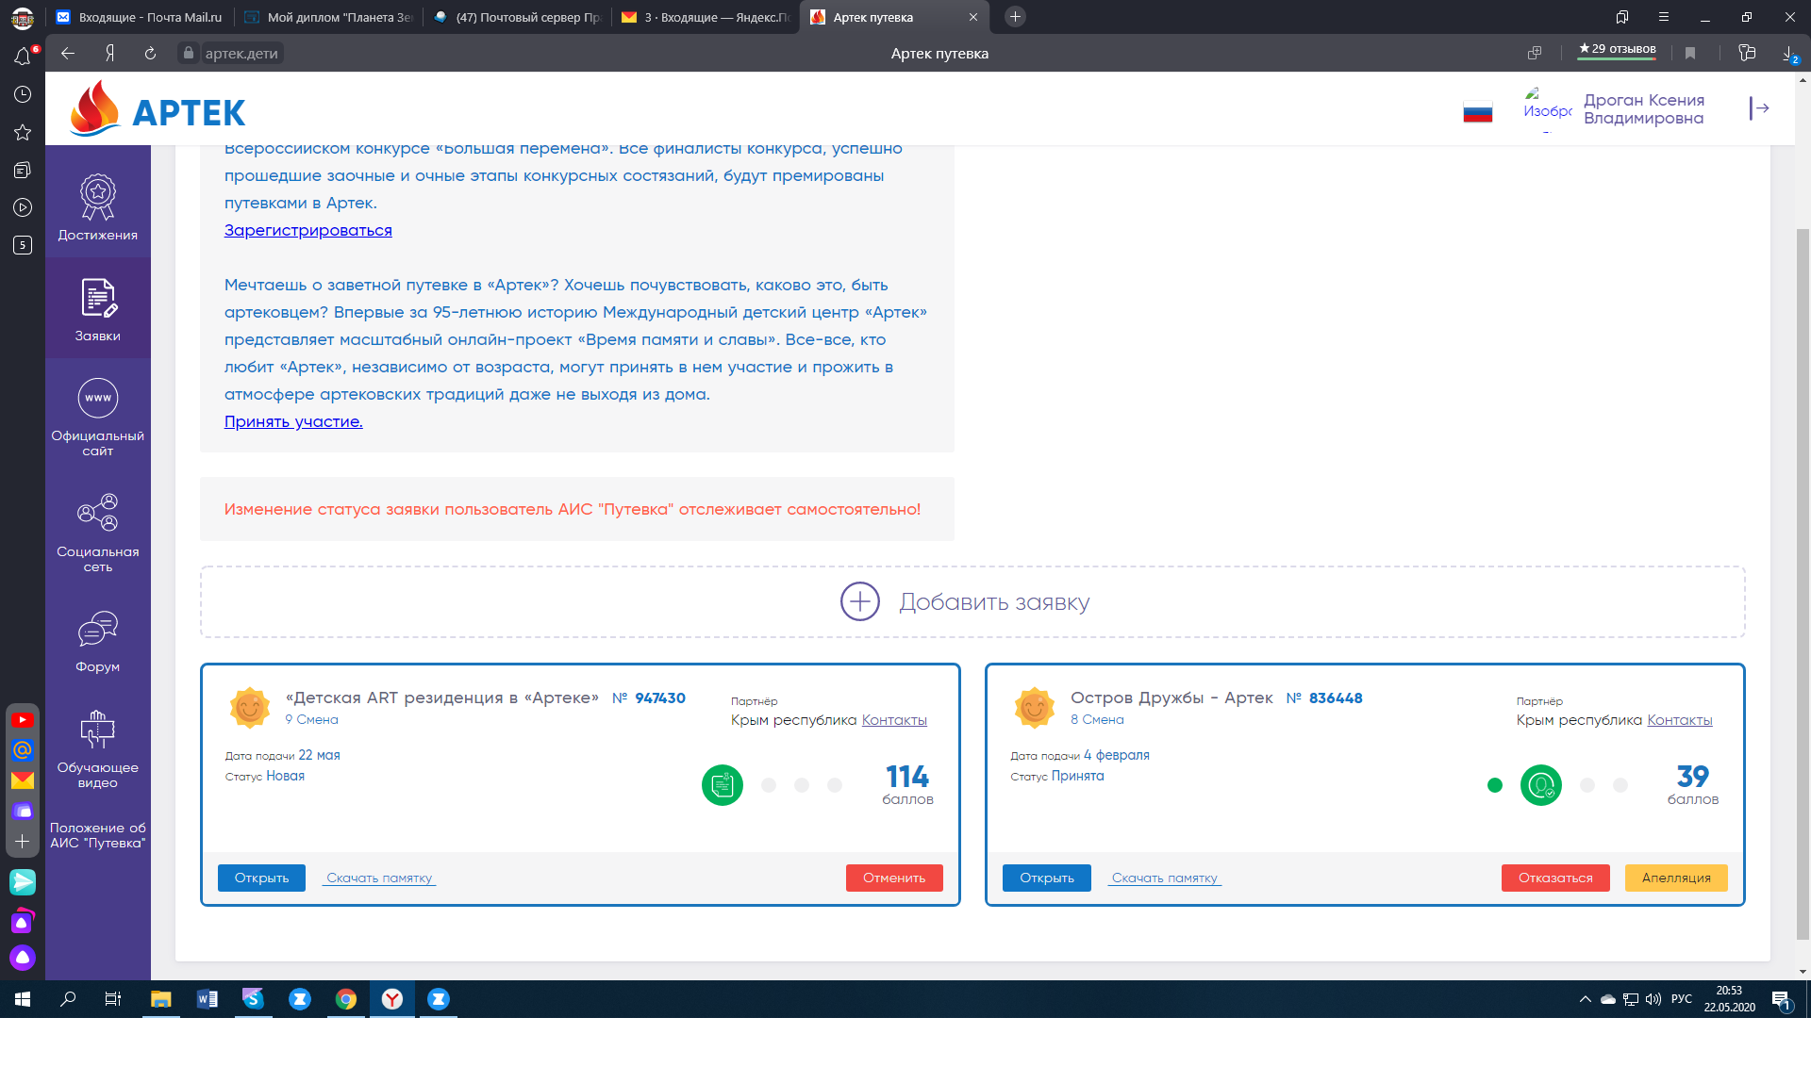Open File Explorer from taskbar
The width and height of the screenshot is (1811, 1067).
[x=160, y=999]
